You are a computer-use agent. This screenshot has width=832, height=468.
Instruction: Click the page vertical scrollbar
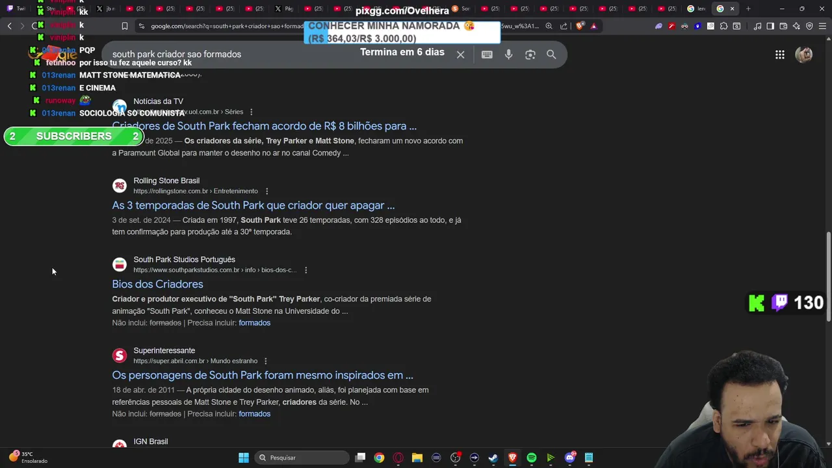[828, 276]
